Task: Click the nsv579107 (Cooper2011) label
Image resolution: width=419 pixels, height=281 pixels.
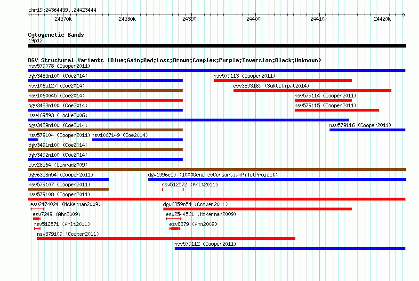Action: (59, 185)
